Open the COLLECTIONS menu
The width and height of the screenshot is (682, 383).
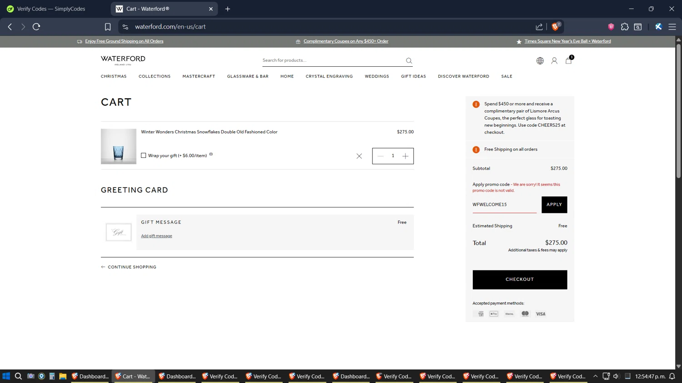click(x=155, y=76)
